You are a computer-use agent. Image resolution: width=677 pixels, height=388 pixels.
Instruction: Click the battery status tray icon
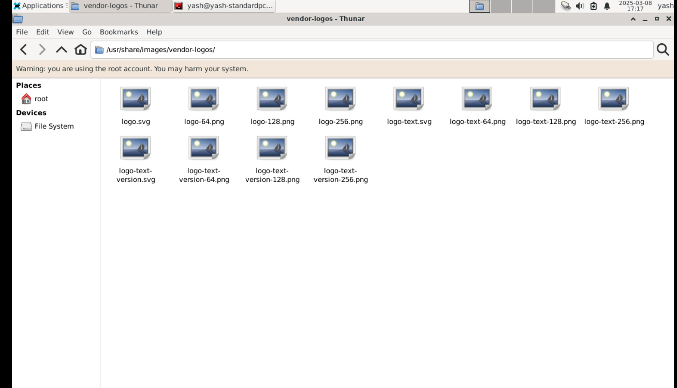click(593, 6)
